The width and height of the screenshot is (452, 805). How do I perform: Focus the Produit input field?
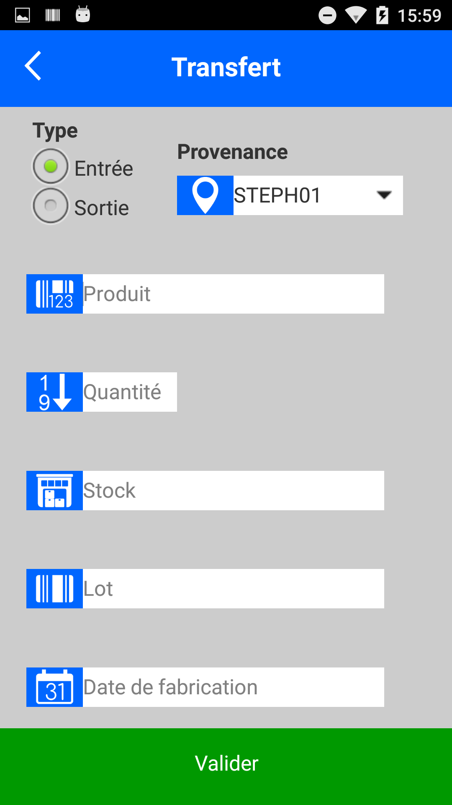pos(233,294)
